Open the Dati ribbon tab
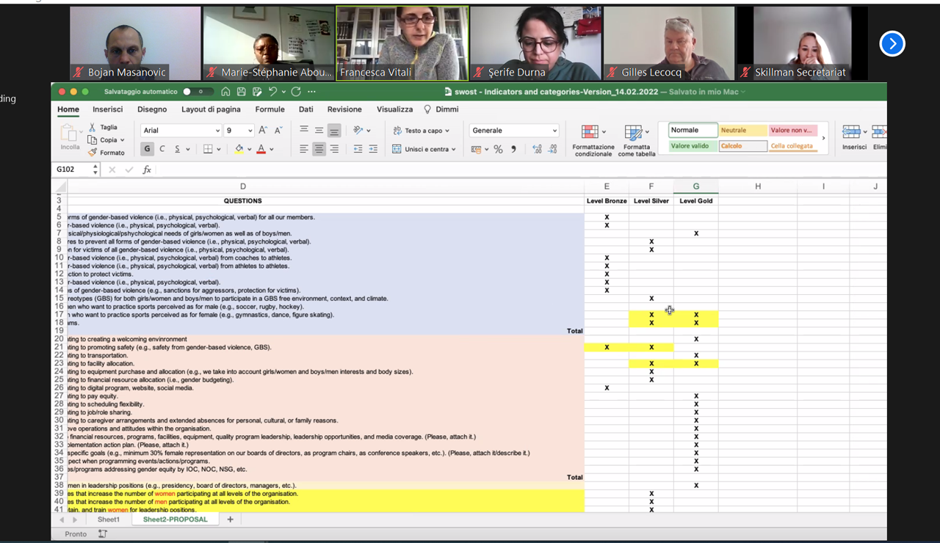The width and height of the screenshot is (940, 543). coord(306,109)
